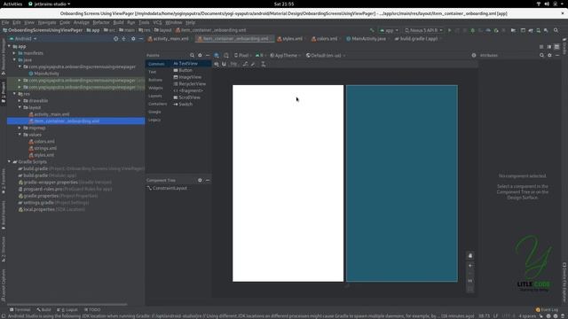Open the Build menu

[118, 22]
